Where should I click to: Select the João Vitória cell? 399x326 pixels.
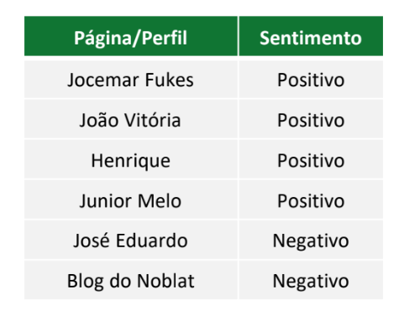(131, 119)
